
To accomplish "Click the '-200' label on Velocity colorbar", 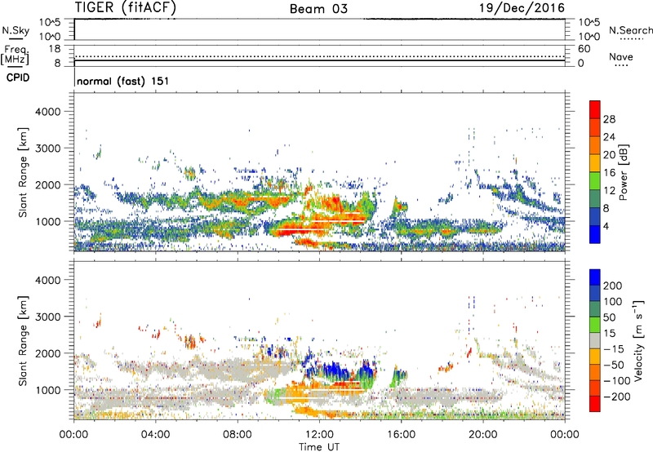I will (617, 397).
